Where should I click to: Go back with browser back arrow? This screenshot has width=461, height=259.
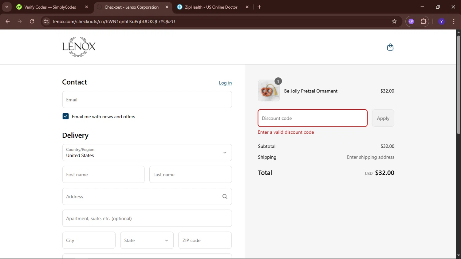[x=8, y=22]
